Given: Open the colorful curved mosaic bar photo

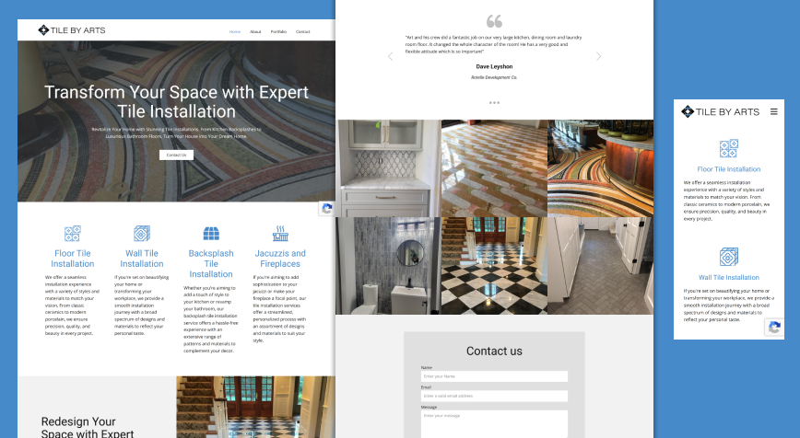Looking at the screenshot, I should [x=601, y=168].
